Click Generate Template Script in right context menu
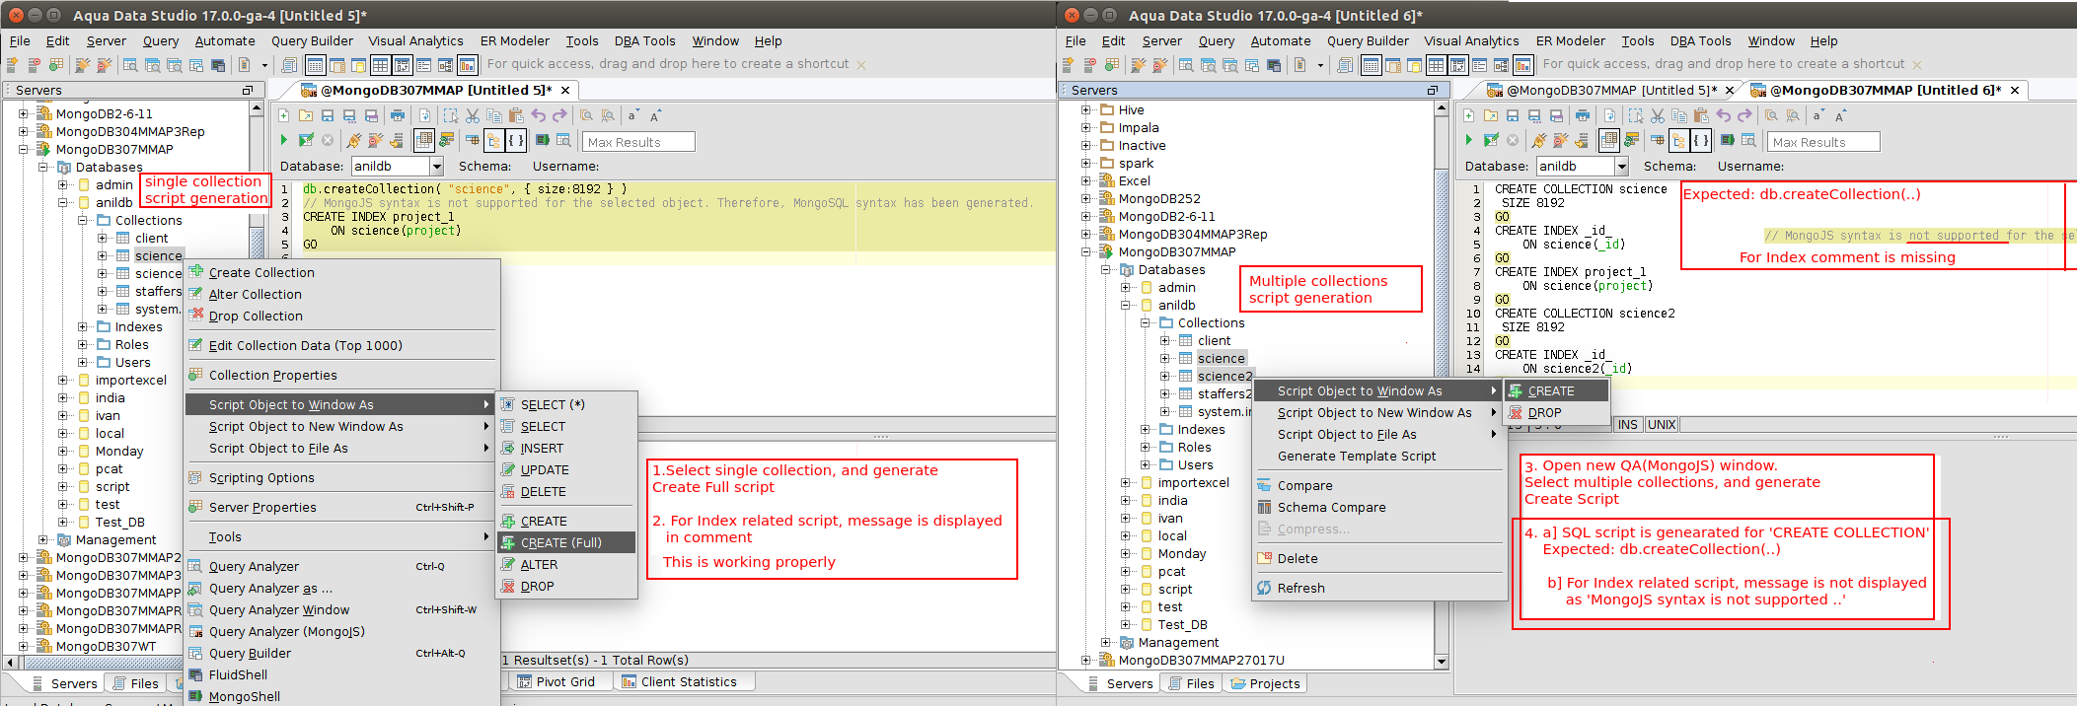Viewport: 2077px width, 706px height. 1379,456
